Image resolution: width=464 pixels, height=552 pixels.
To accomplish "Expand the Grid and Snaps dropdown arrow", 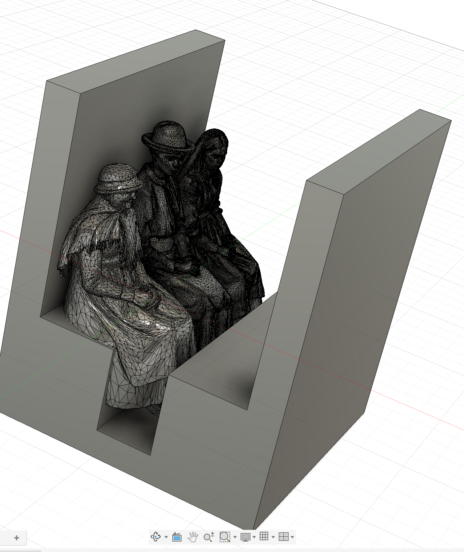I will (273, 537).
